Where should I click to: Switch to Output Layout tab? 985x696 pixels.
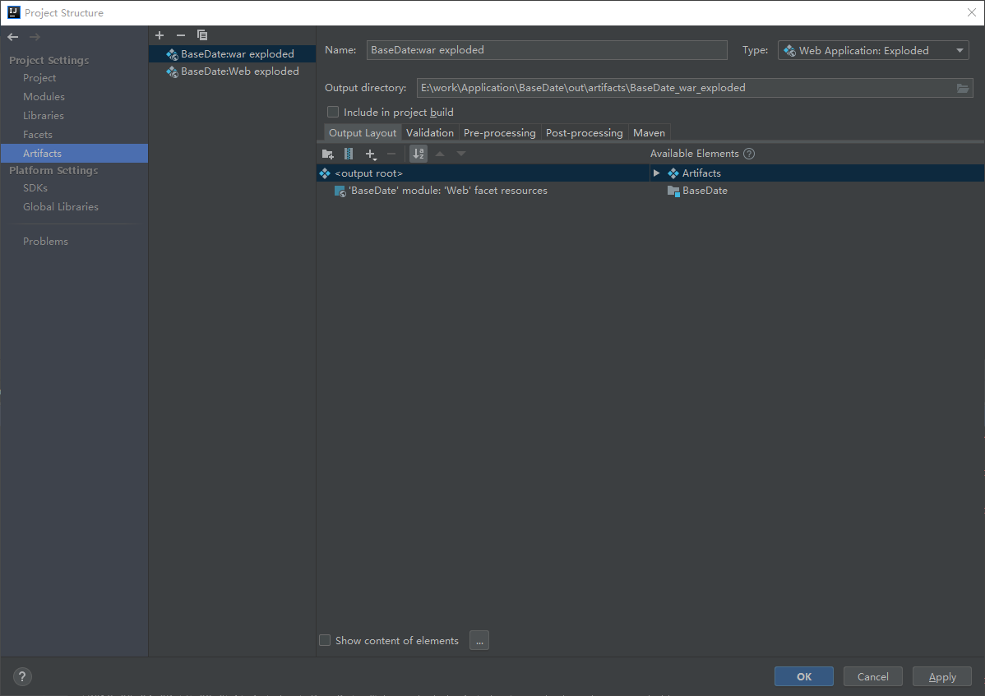tap(363, 132)
